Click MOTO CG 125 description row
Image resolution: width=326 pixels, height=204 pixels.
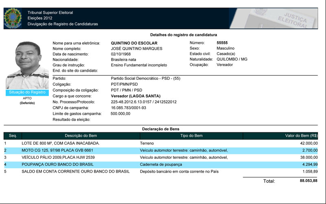pyautogui.click(x=57, y=150)
